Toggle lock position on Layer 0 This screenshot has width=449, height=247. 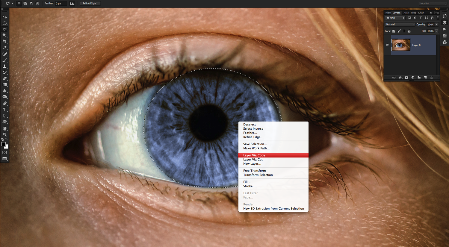(x=404, y=31)
